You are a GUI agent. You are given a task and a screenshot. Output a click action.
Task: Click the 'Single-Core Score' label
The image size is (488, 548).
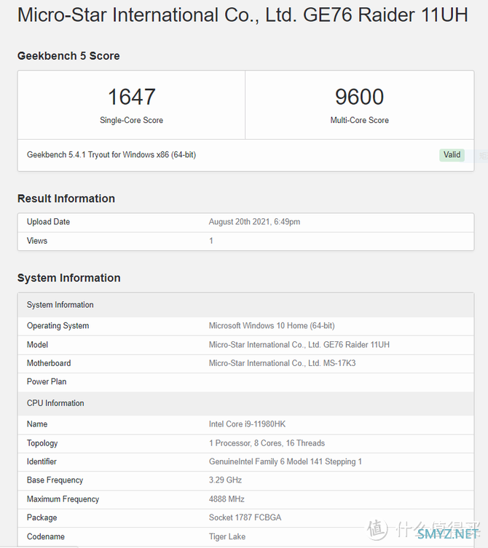click(x=132, y=120)
